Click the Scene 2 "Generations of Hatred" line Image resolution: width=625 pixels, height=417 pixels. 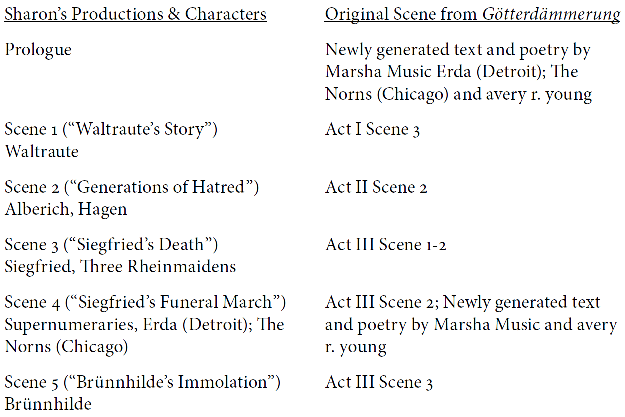132,187
